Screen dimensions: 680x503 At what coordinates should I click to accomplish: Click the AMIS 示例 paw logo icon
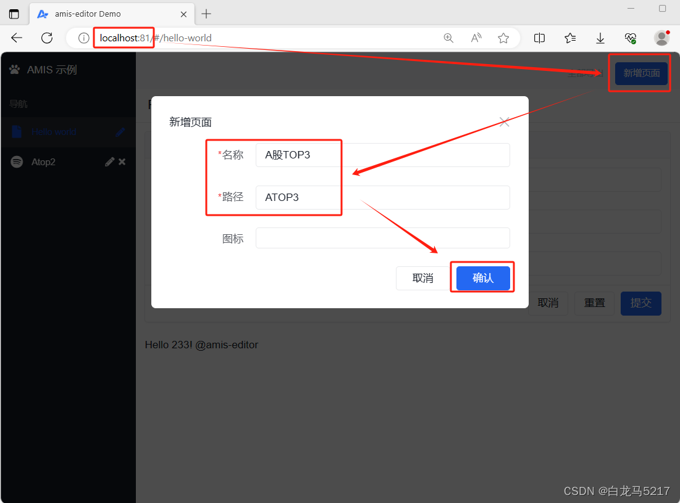[14, 69]
